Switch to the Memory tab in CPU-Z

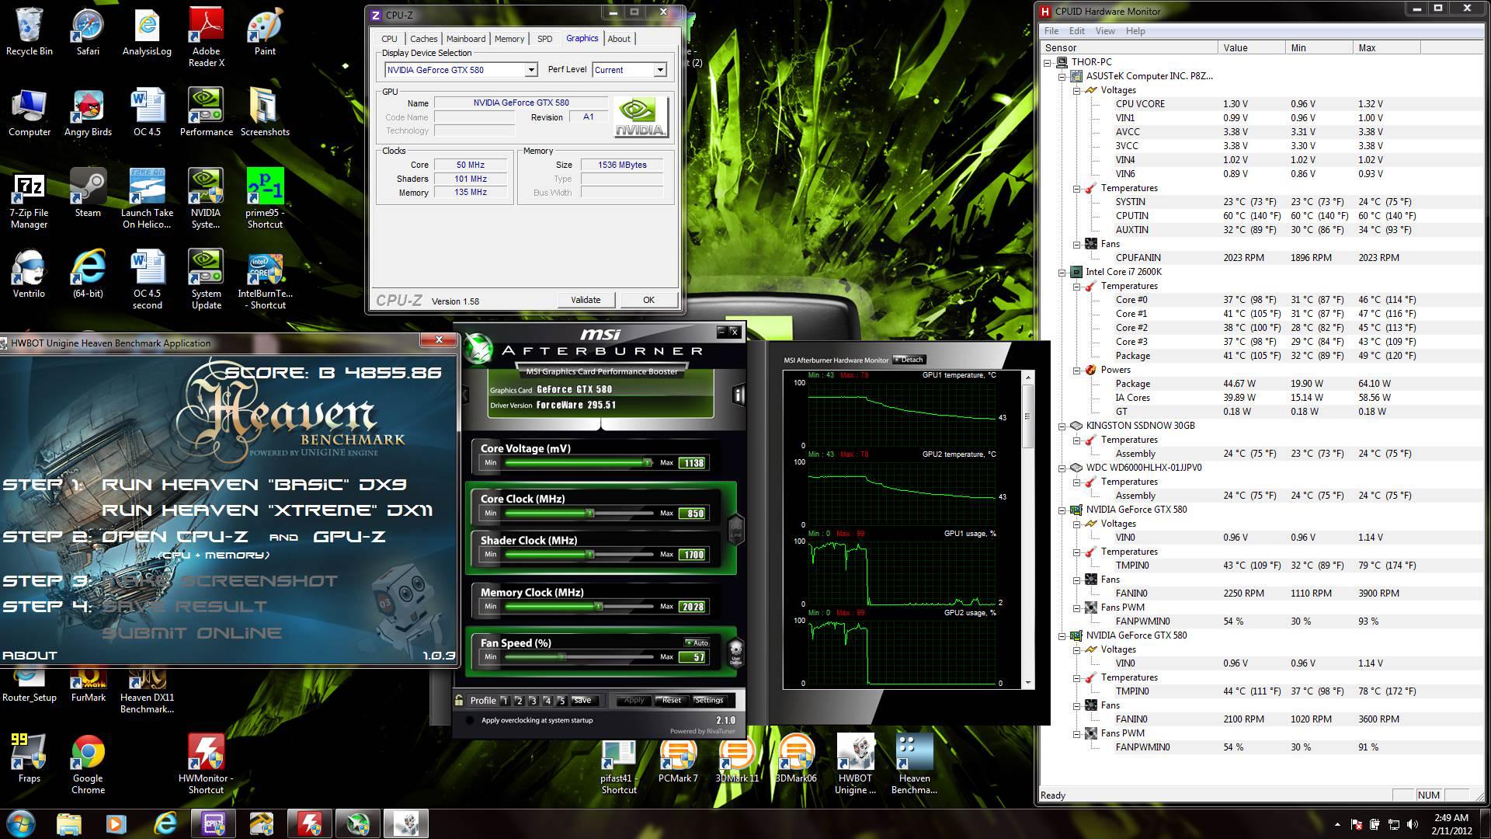(509, 39)
